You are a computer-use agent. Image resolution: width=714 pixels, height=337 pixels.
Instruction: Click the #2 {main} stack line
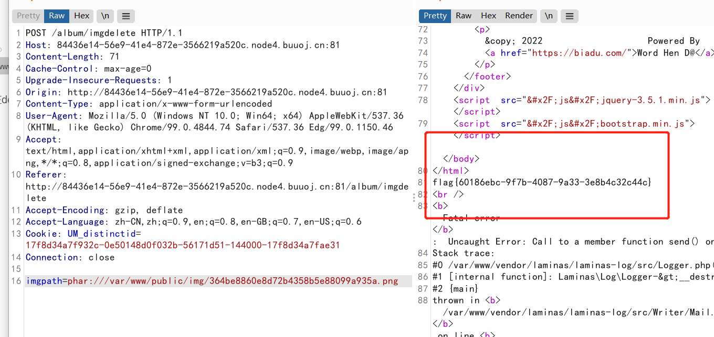tap(456, 289)
